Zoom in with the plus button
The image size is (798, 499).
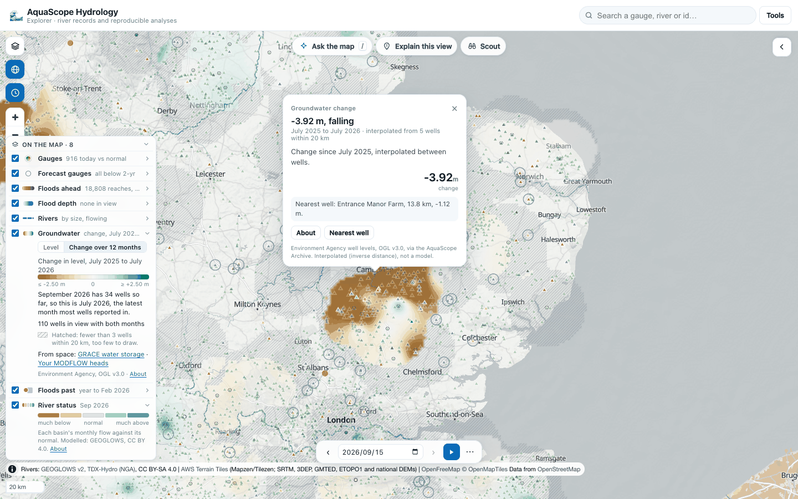(15, 118)
